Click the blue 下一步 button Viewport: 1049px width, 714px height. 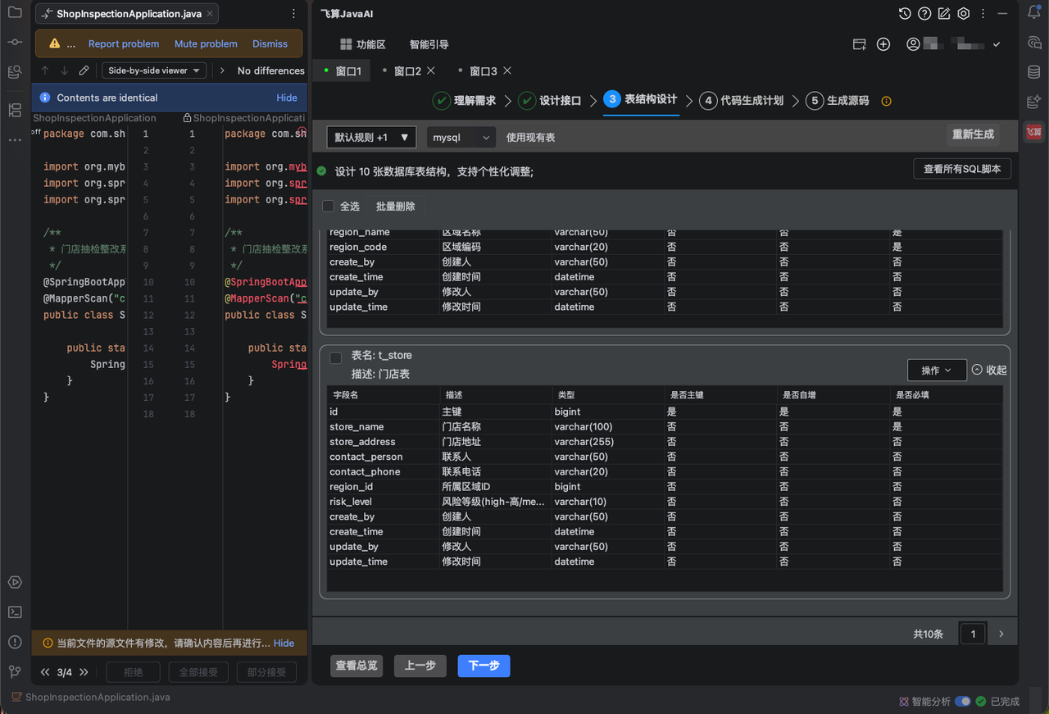484,666
